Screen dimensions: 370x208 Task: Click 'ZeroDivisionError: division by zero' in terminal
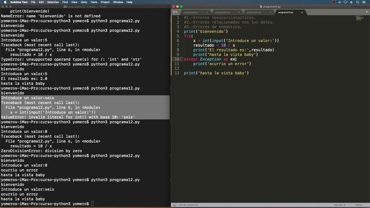[42, 151]
